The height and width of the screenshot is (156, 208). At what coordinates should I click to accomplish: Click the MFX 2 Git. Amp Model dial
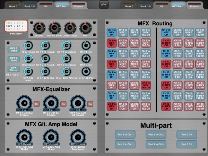(51, 137)
